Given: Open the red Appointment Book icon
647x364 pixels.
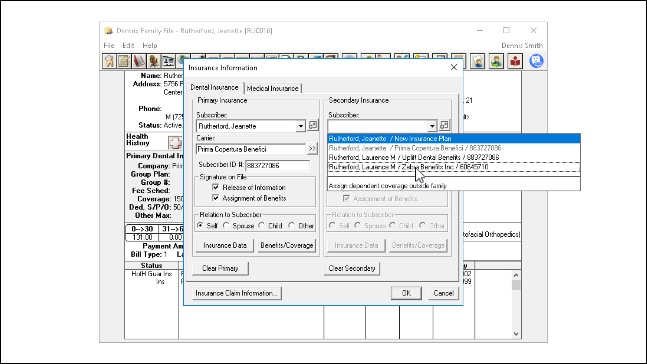Looking at the screenshot, I should pos(139,61).
